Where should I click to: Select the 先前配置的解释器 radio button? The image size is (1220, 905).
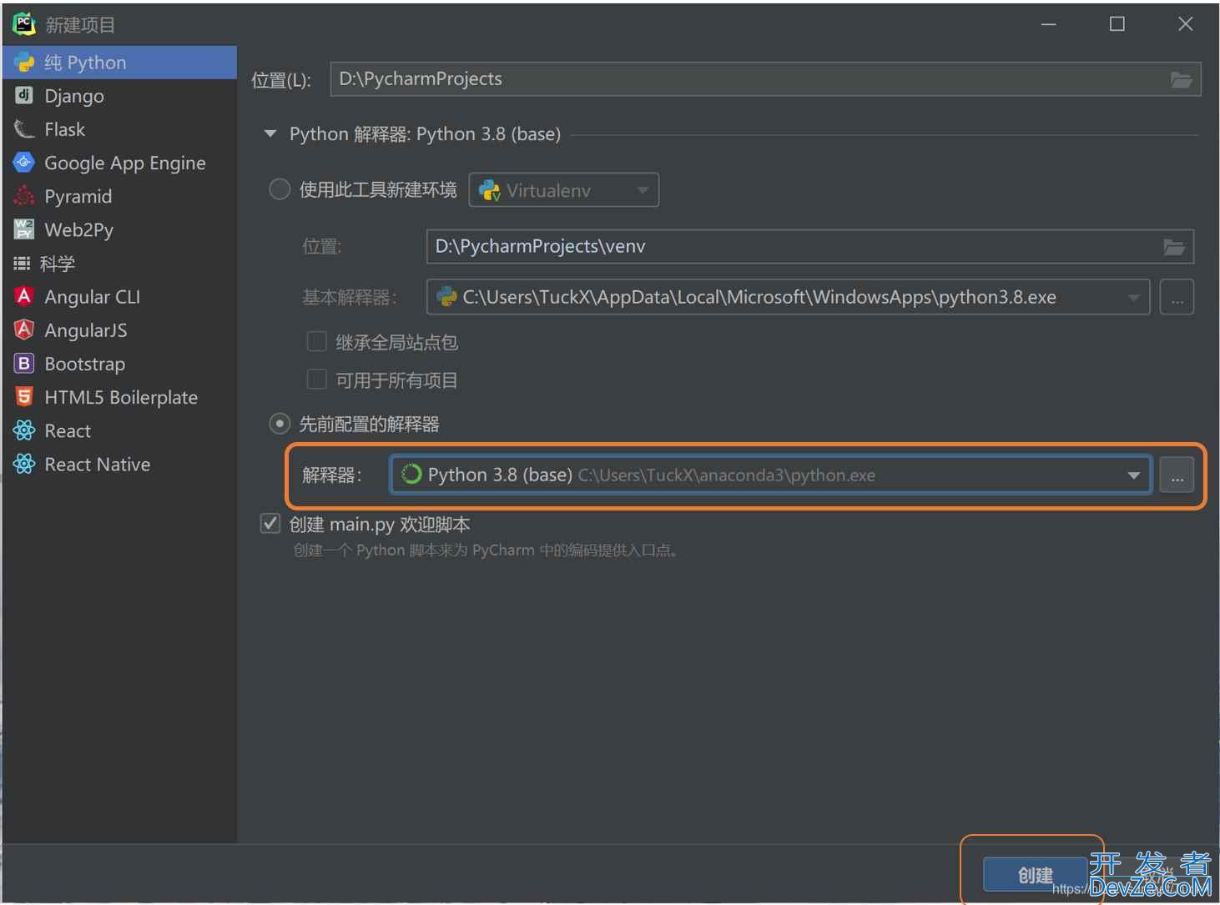280,424
